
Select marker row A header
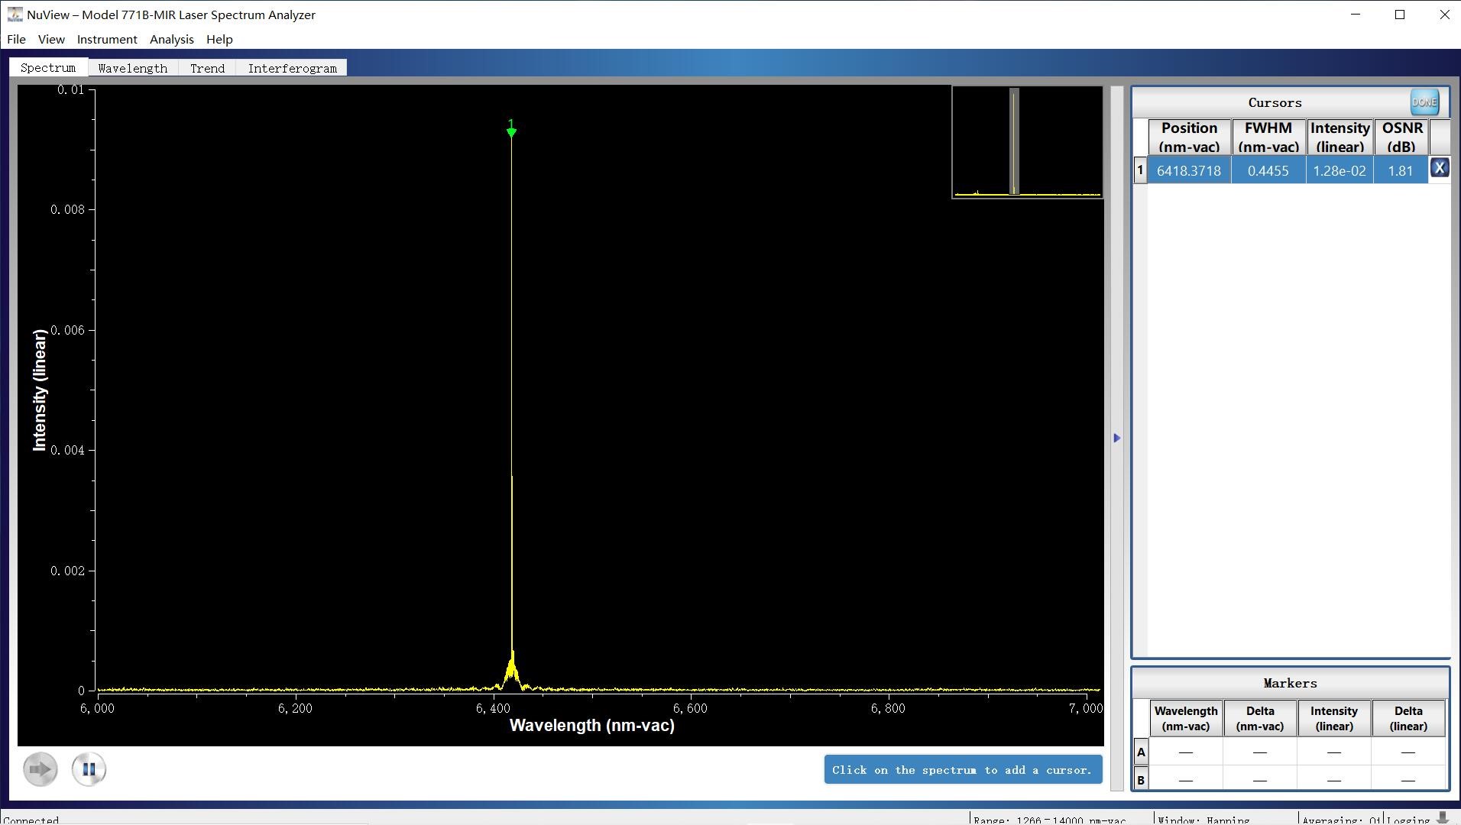[x=1141, y=752]
